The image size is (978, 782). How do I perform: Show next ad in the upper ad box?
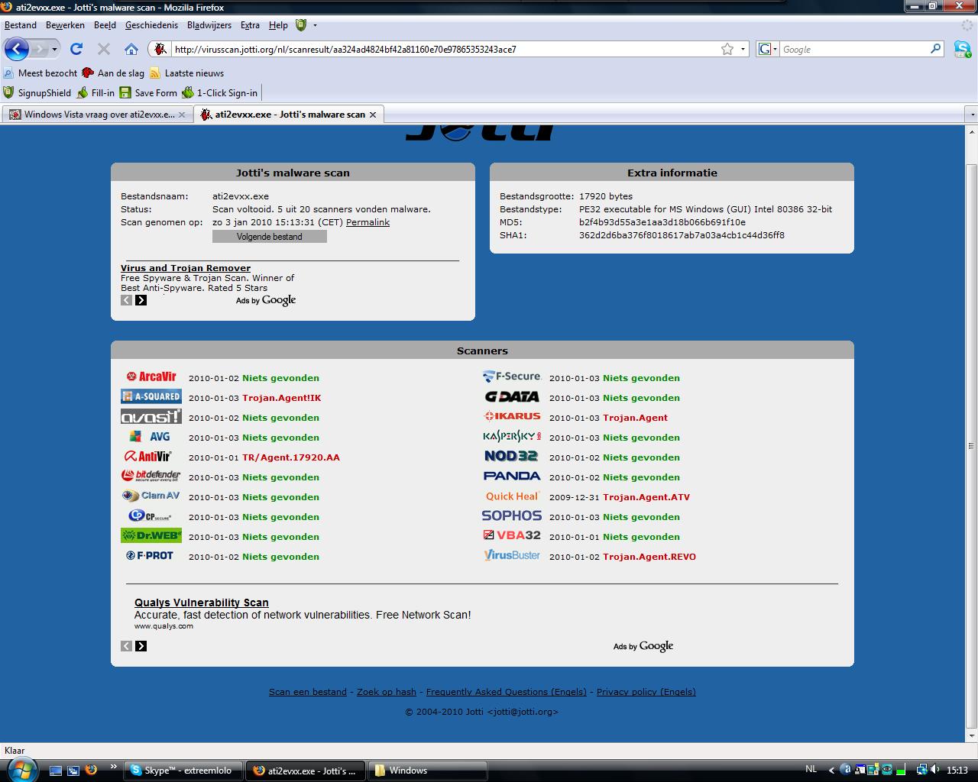click(141, 300)
